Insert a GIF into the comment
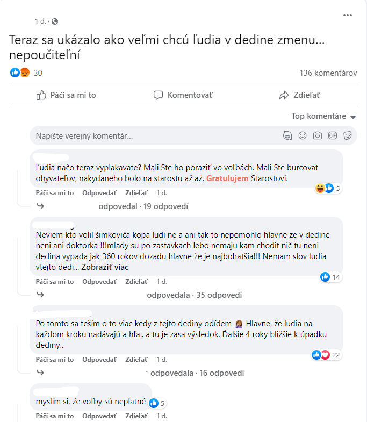 coord(333,136)
